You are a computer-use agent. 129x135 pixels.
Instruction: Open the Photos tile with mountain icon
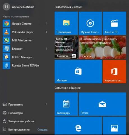(114, 126)
